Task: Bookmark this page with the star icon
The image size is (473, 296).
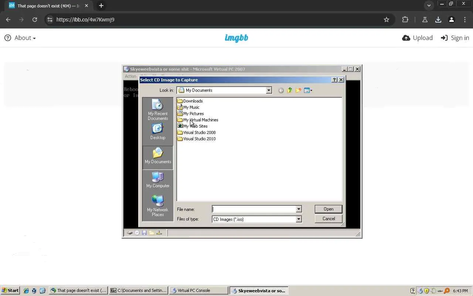Action: 387,20
